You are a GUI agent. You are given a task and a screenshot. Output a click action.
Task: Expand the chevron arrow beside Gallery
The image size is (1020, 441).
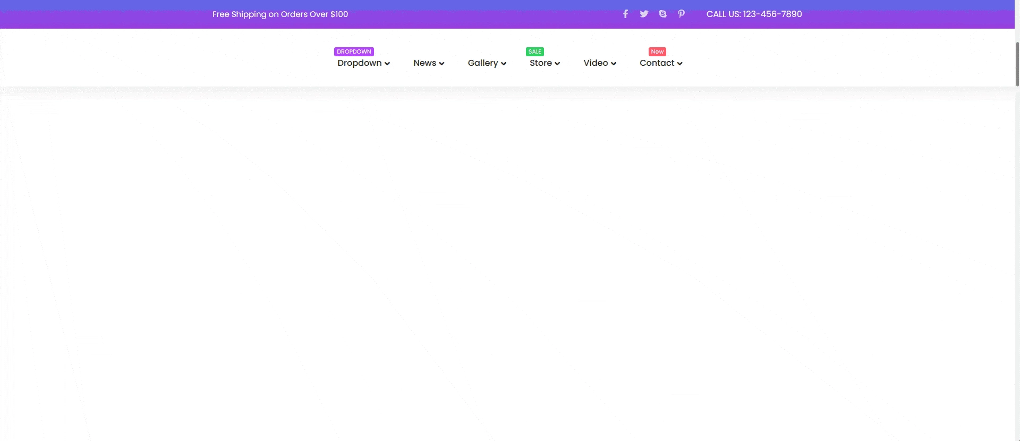point(504,64)
